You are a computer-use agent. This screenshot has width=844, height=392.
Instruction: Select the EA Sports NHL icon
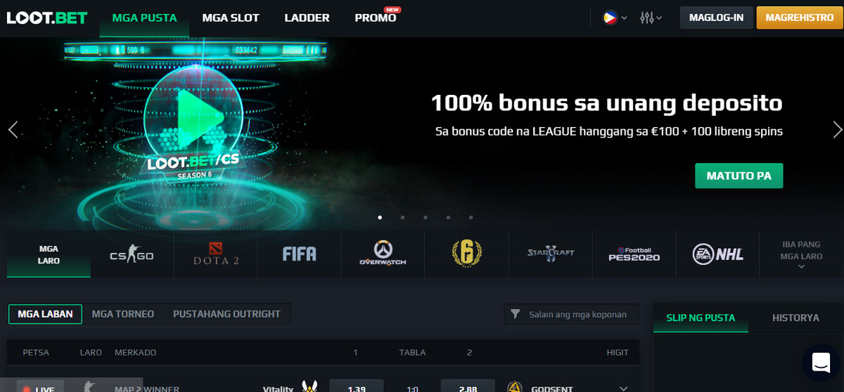click(x=718, y=254)
